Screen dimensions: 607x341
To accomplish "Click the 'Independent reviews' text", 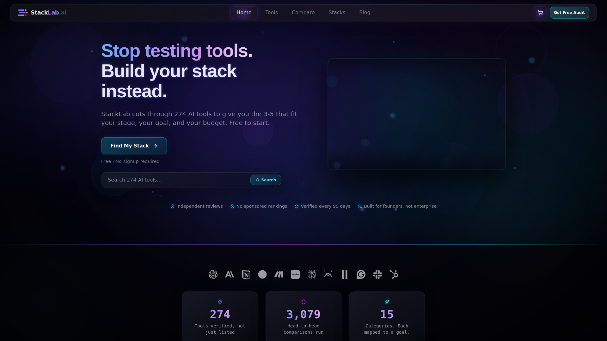I will 199,206.
